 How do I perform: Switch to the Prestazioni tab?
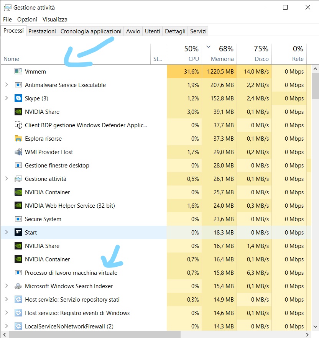click(x=42, y=31)
